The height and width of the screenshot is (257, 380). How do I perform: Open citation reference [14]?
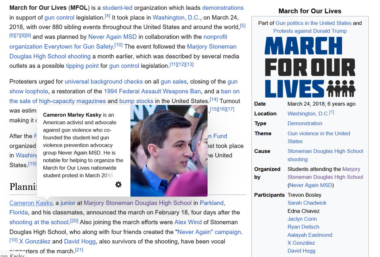(214, 100)
